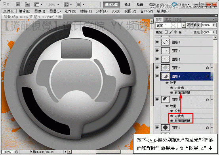
Task: Click layers panel scroll up arrow
Action: (215, 37)
